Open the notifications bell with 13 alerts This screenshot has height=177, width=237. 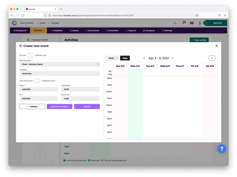(183, 23)
